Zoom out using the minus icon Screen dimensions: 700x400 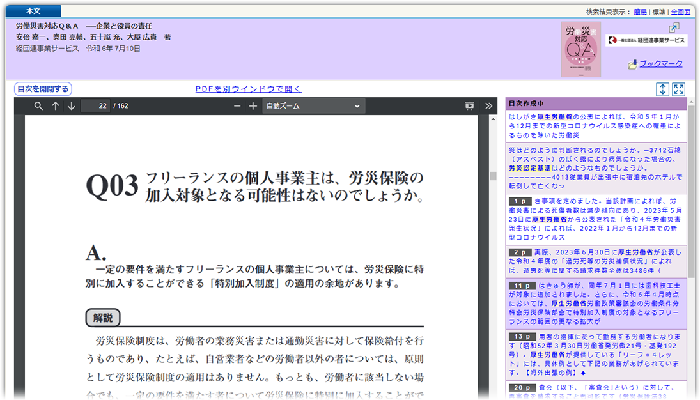click(238, 105)
